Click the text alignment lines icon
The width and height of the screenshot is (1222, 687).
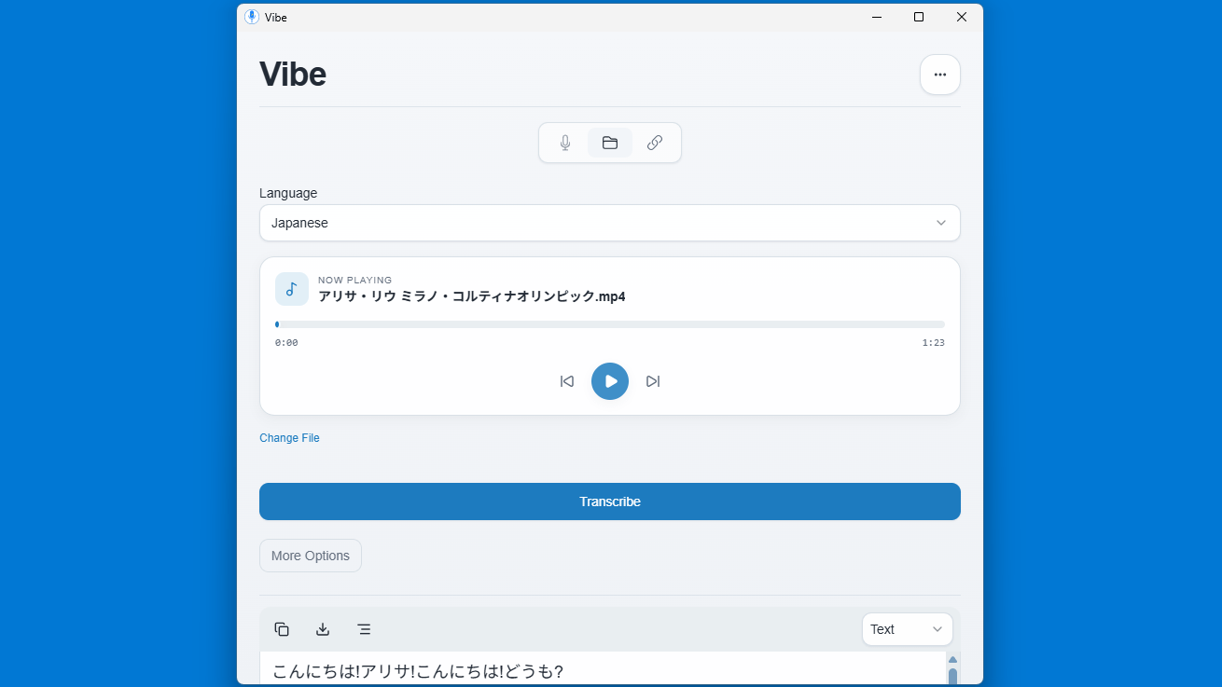[364, 629]
